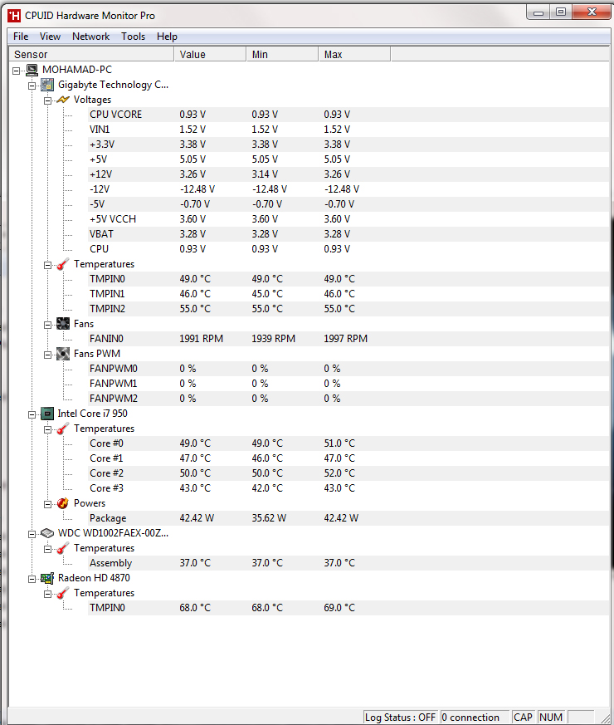This screenshot has height=725, width=614.
Task: Click the 68.0 °C Radeon value
Action: pyautogui.click(x=195, y=608)
